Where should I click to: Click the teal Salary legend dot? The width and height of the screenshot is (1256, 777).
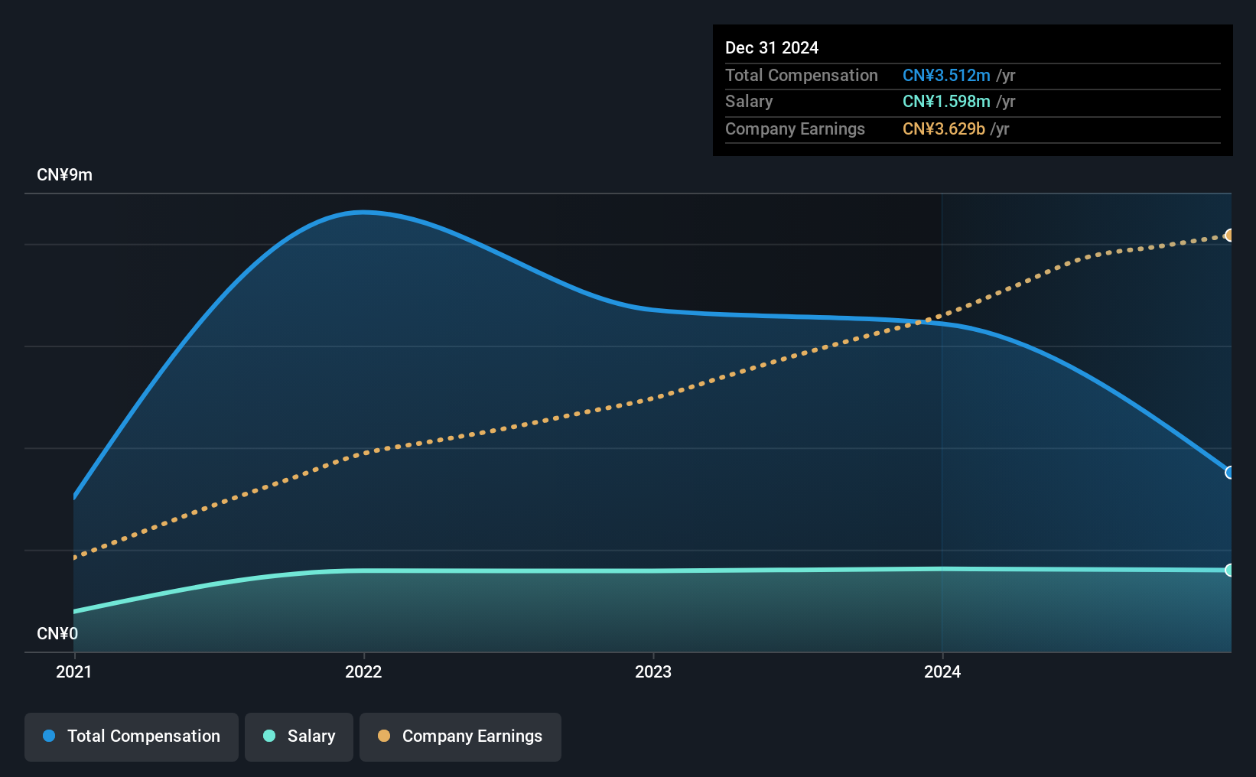(x=269, y=736)
